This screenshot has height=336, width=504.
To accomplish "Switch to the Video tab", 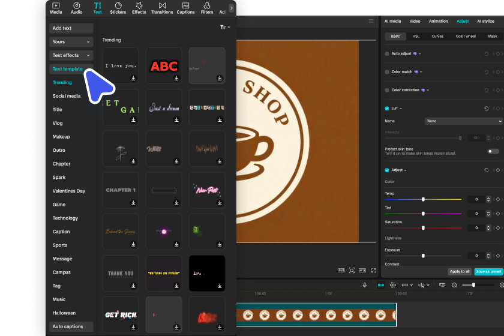I will coord(415,21).
